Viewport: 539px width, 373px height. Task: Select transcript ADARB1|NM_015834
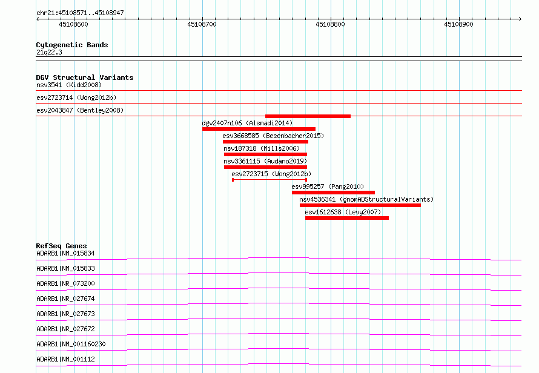coord(65,253)
